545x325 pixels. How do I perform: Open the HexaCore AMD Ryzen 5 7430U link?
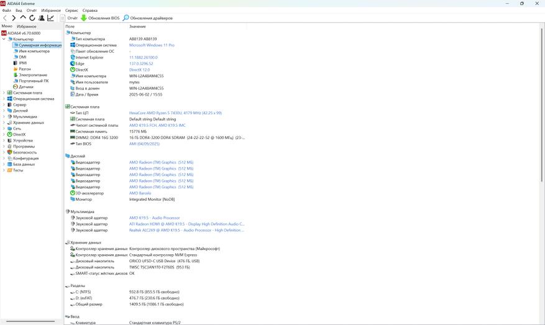point(175,113)
